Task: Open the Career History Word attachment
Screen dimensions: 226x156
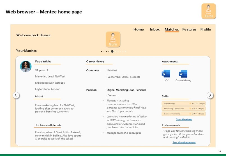Action: (x=183, y=74)
